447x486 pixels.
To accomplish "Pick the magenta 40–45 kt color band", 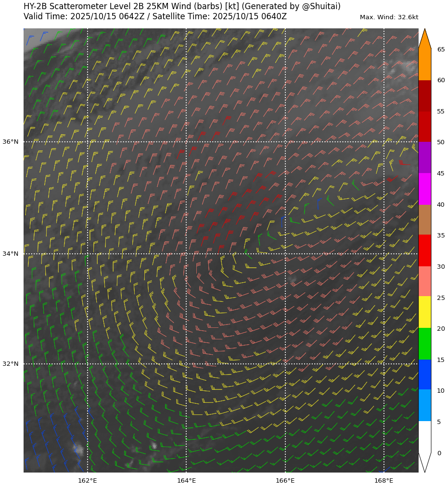I will pyautogui.click(x=424, y=189).
